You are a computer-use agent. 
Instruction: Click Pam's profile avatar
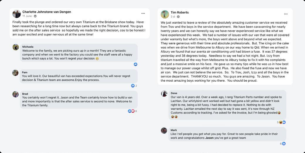[16, 73]
